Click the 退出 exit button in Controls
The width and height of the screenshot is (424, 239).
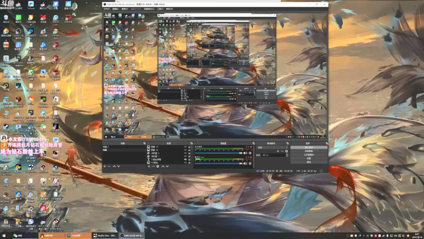(309, 162)
